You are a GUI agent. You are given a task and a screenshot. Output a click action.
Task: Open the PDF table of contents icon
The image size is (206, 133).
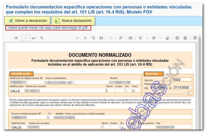click(x=16, y=38)
